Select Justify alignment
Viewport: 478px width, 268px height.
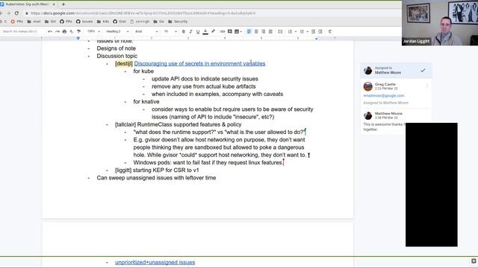[270, 31]
